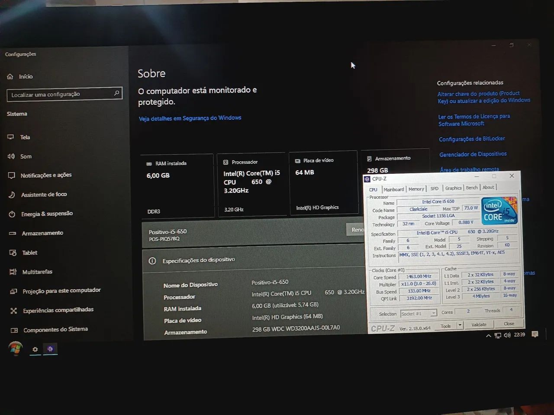Click the Placa de vídeo 64 MB card
The image size is (554, 415).
coord(324,182)
